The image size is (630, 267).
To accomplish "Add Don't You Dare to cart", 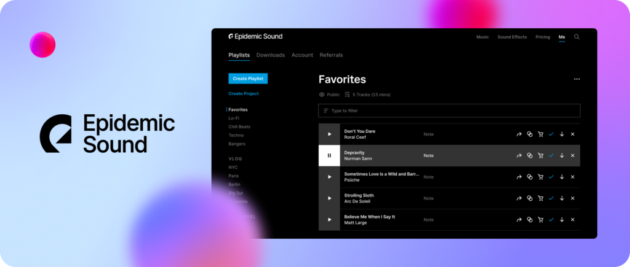I will (540, 134).
